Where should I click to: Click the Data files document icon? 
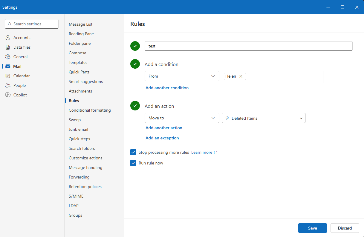tap(8, 47)
